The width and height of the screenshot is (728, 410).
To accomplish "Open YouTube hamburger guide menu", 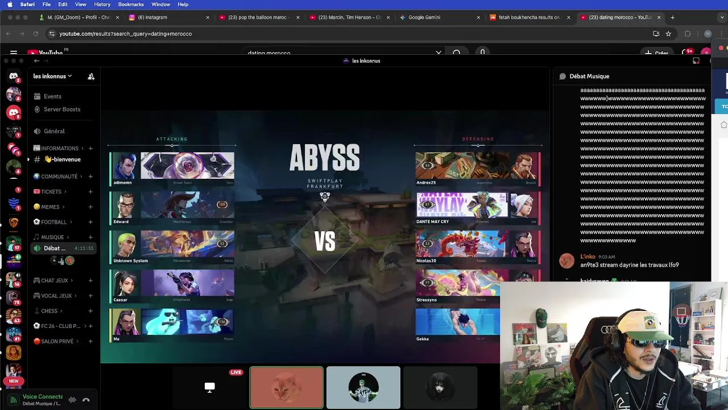I will (x=14, y=53).
